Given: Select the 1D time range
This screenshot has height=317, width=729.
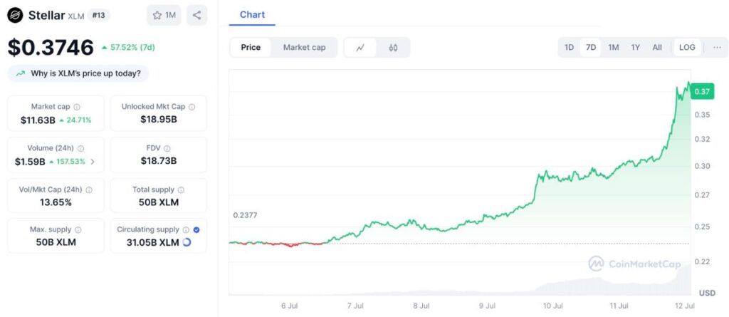Looking at the screenshot, I should click(569, 48).
